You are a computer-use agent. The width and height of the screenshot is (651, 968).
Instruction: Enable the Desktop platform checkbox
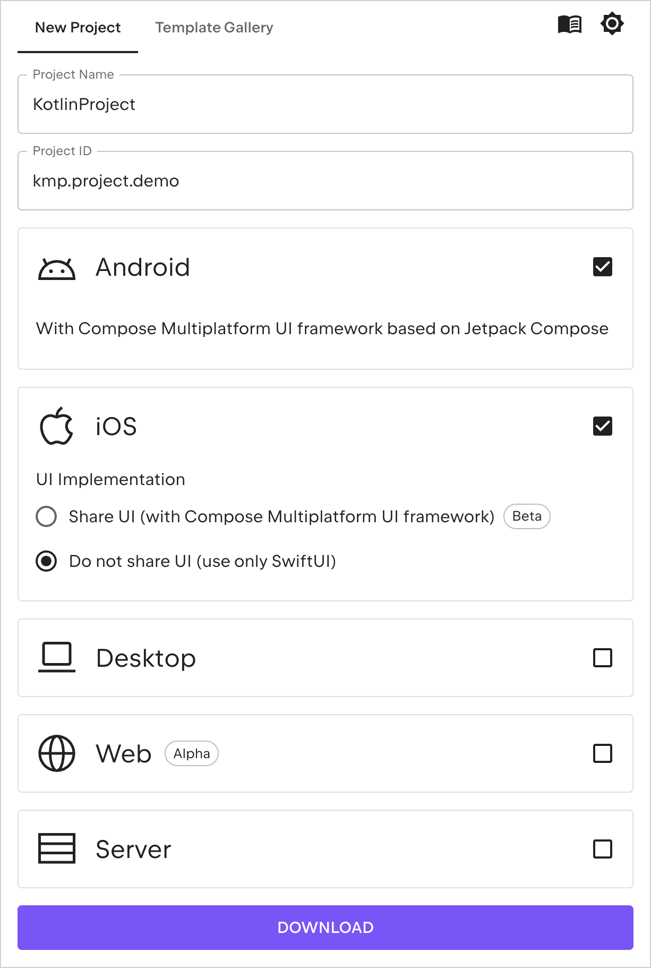(602, 658)
